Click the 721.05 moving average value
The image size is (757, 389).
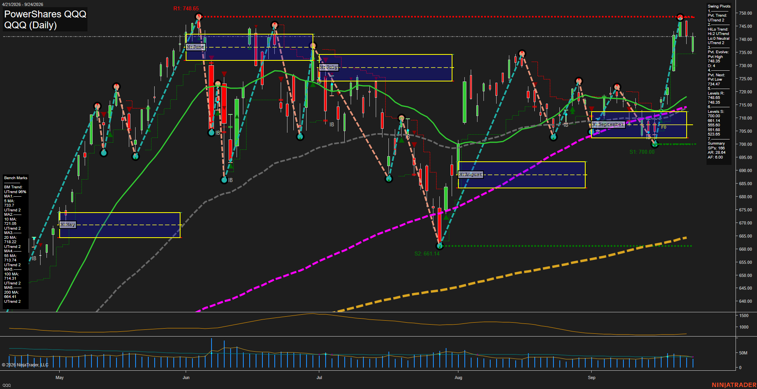10,224
